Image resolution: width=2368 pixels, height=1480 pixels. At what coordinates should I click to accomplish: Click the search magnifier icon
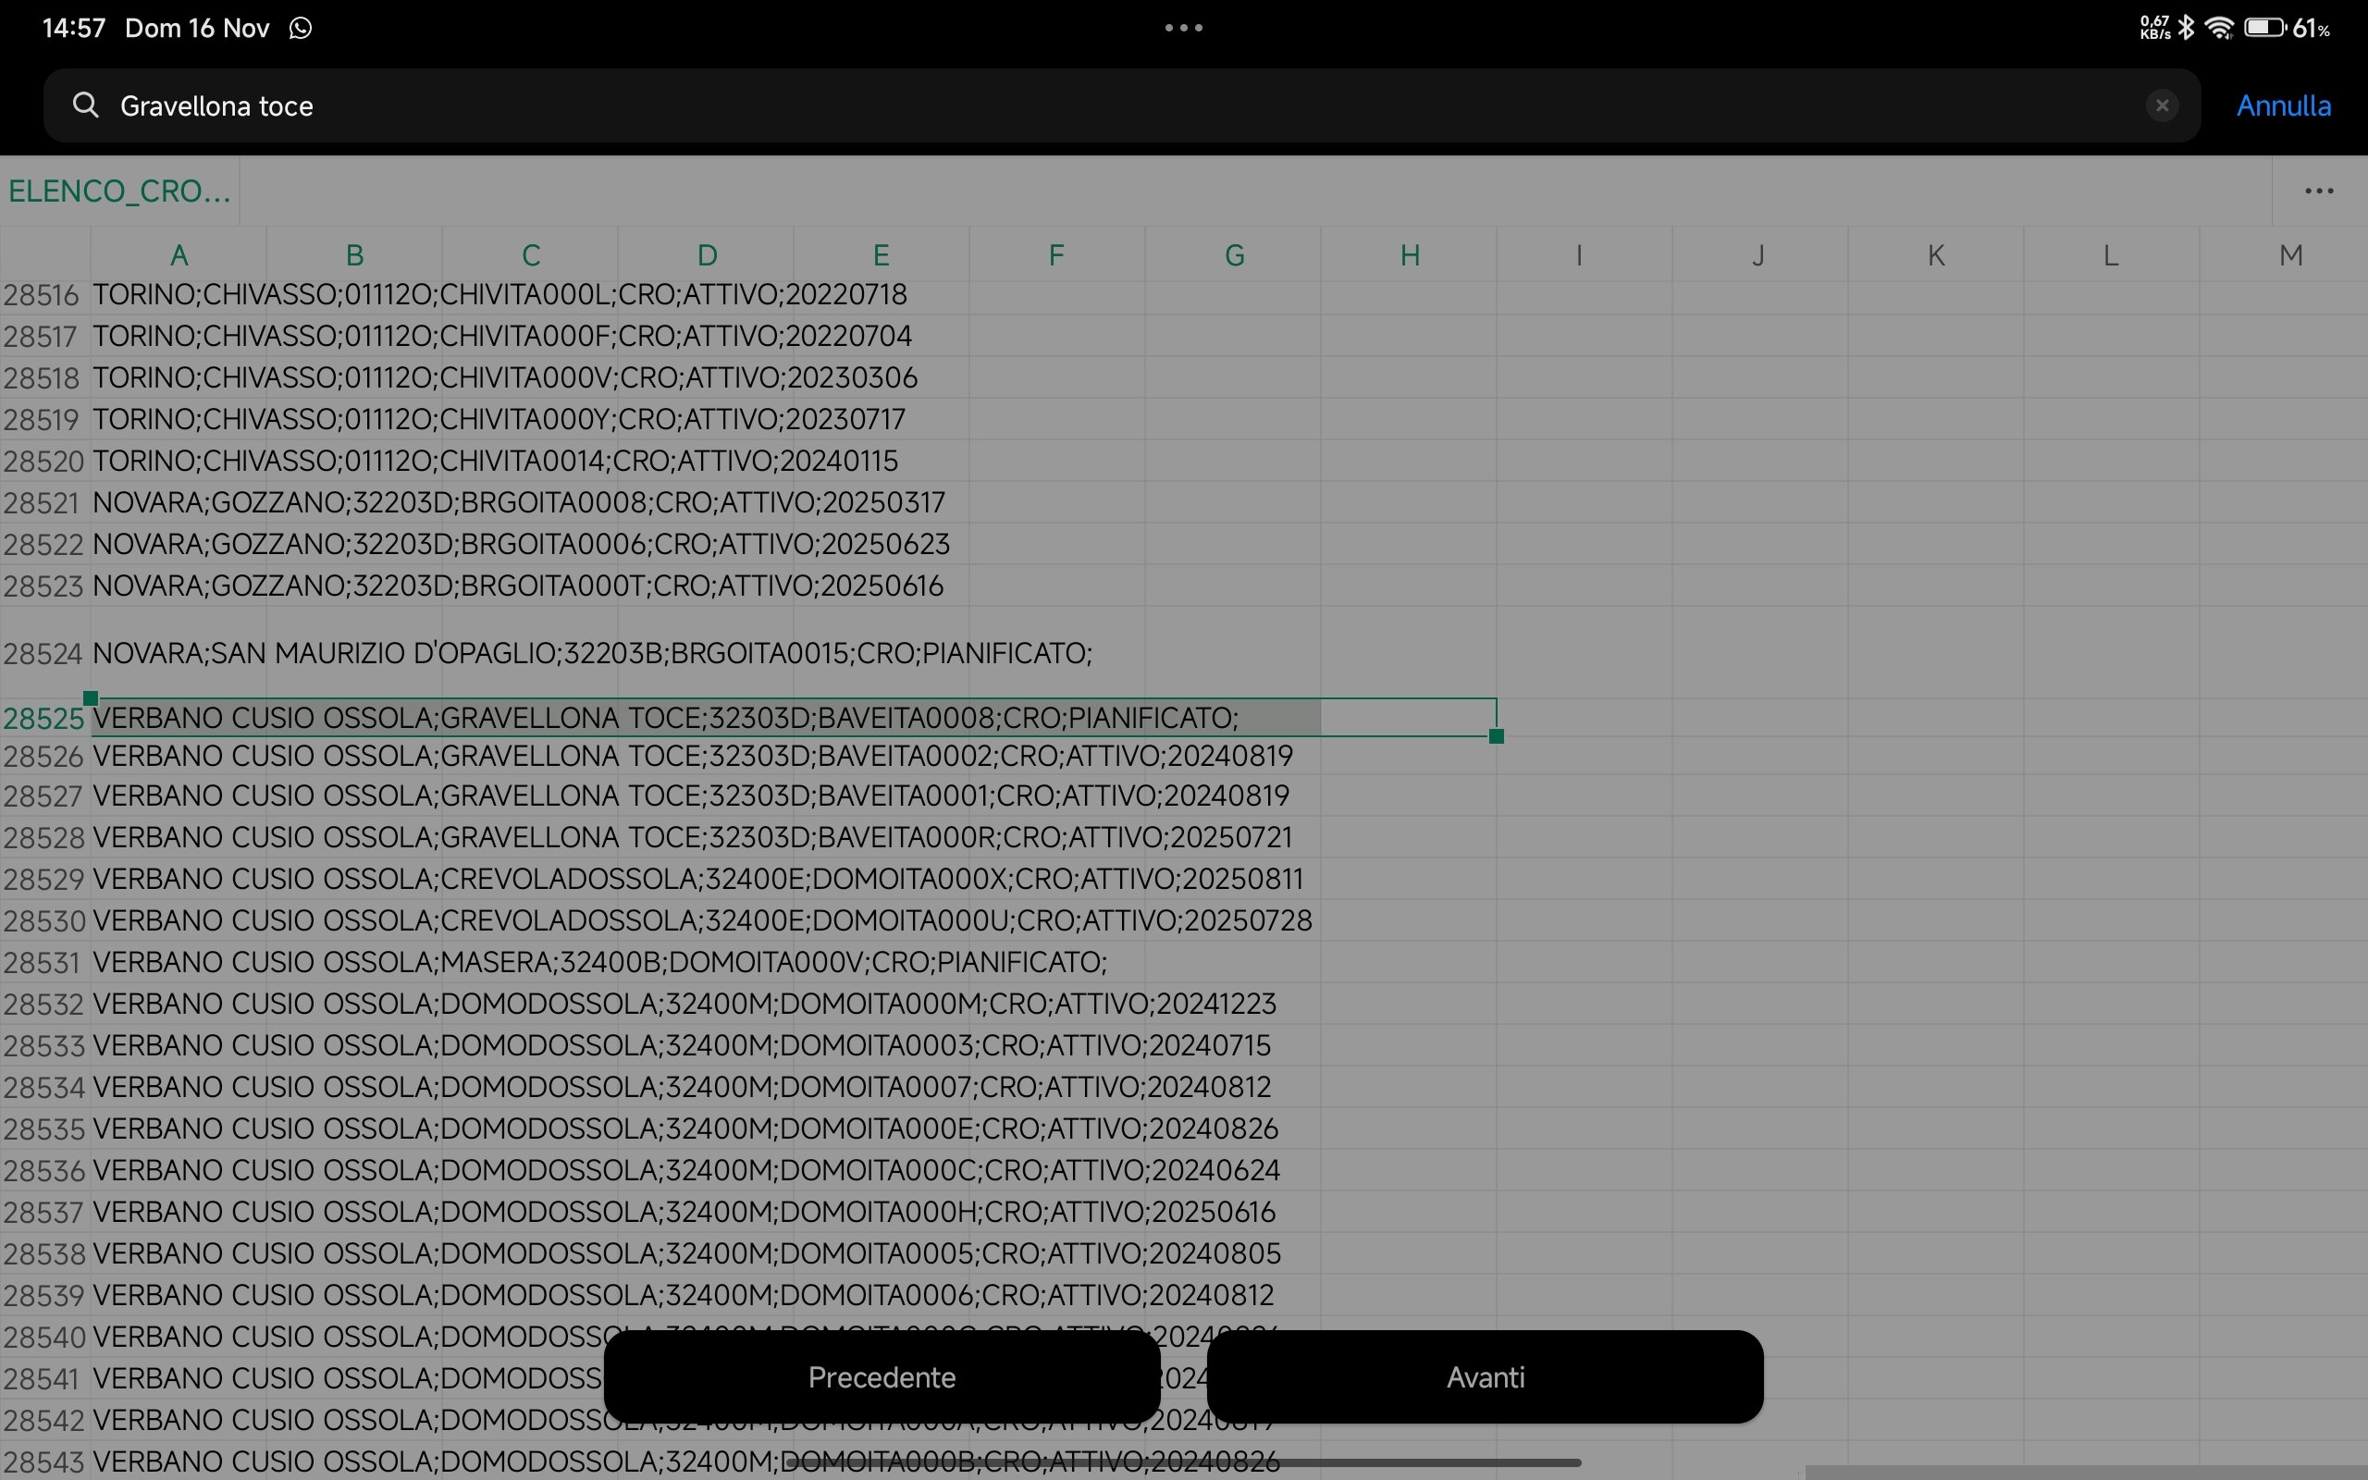click(86, 105)
